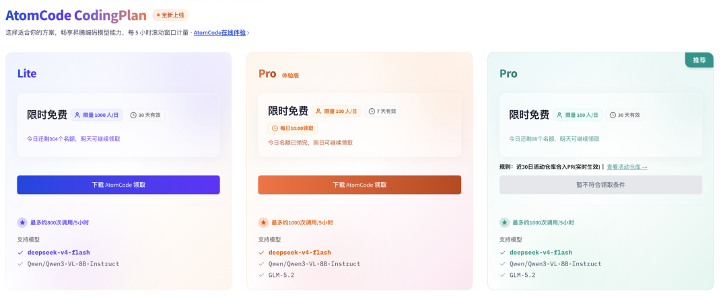Click the Lite plan heading

tap(27, 73)
